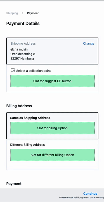This screenshot has height=202, width=104.
Task: Click the Billing Address section heading
Action: click(x=19, y=106)
